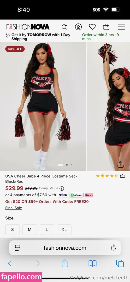Open Safari tabs overview
Image resolution: width=130 pixels, height=282 pixels.
pos(120,264)
